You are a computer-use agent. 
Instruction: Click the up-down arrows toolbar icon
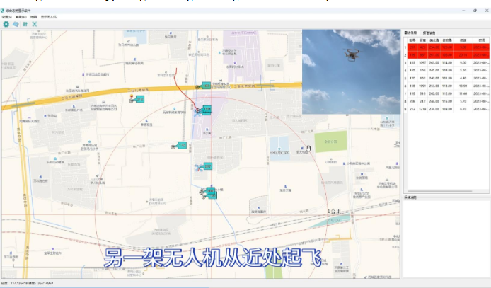25,24
